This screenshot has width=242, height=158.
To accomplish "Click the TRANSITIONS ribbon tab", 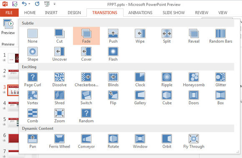I will [x=105, y=13].
